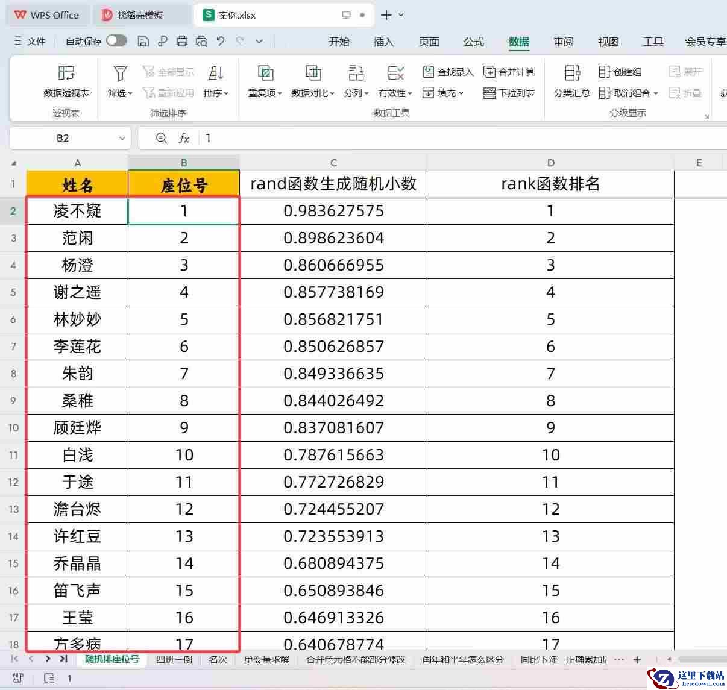Click the save icon in quick access bar
The height and width of the screenshot is (690, 727).
(143, 41)
